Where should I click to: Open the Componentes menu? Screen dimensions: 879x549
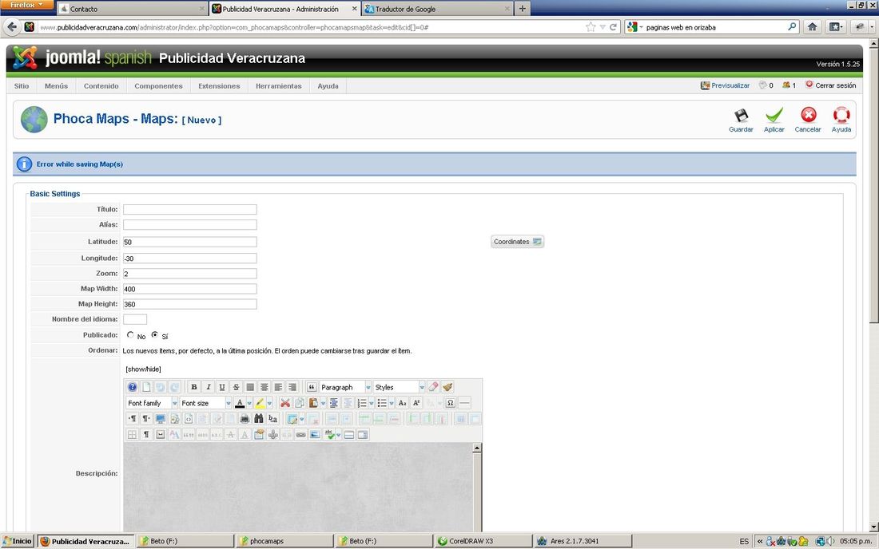click(x=159, y=85)
